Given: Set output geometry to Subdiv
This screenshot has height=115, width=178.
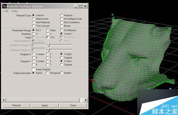Looking at the screenshot, I should 61,73.
